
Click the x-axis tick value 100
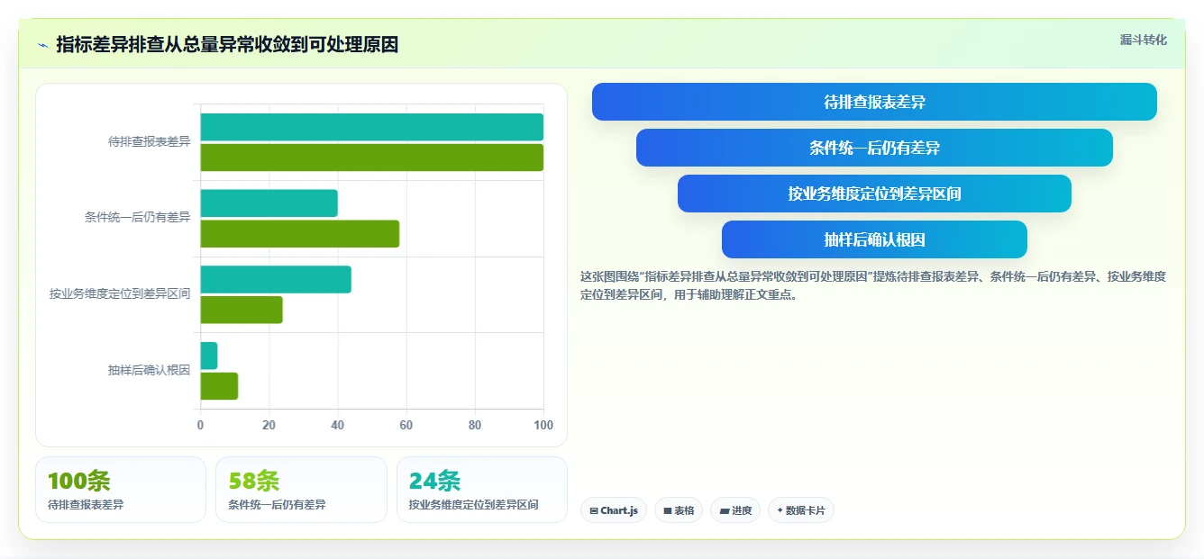pos(543,425)
